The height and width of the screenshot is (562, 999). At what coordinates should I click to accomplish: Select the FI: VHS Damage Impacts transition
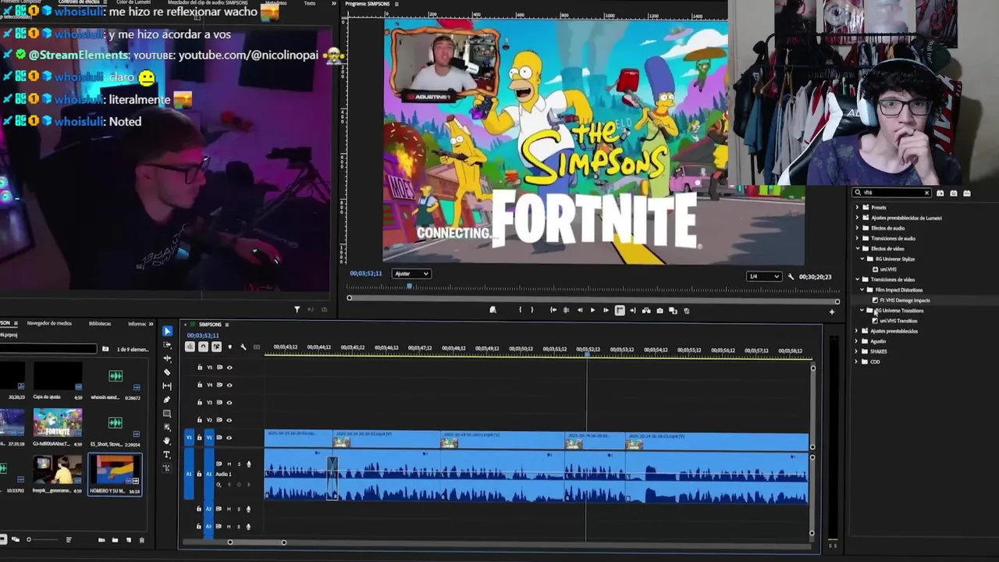[x=905, y=300]
